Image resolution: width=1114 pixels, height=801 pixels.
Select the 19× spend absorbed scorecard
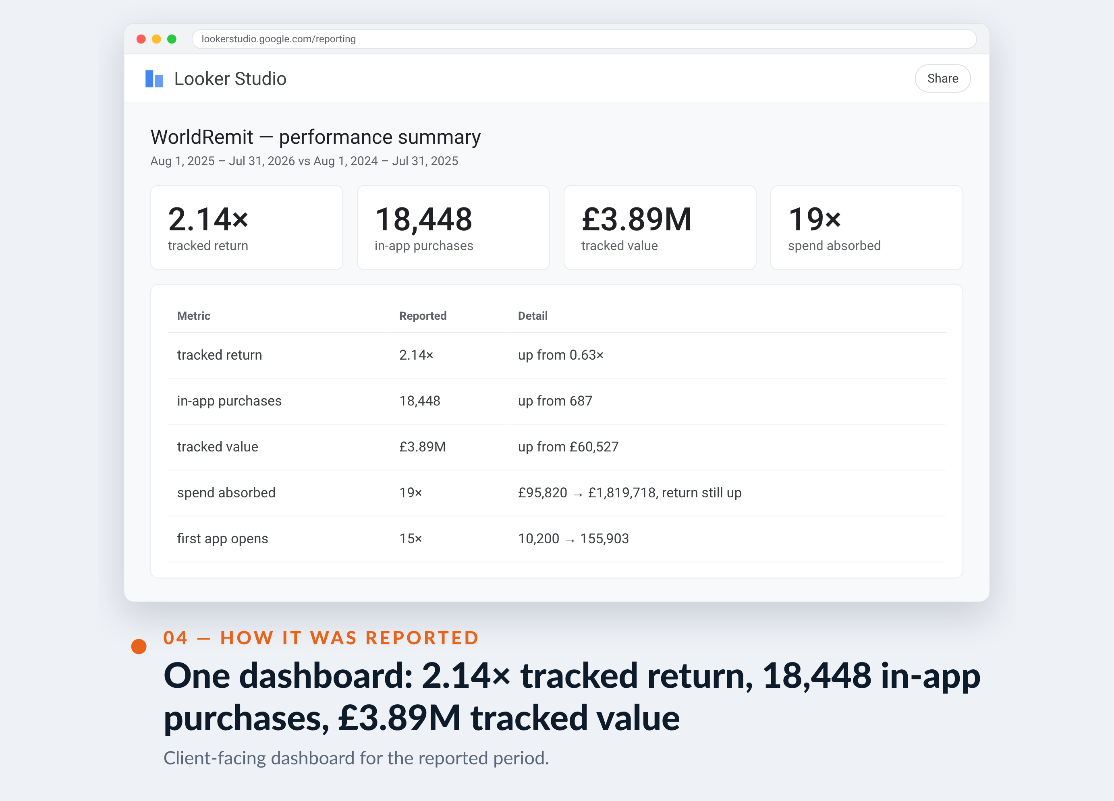click(867, 228)
